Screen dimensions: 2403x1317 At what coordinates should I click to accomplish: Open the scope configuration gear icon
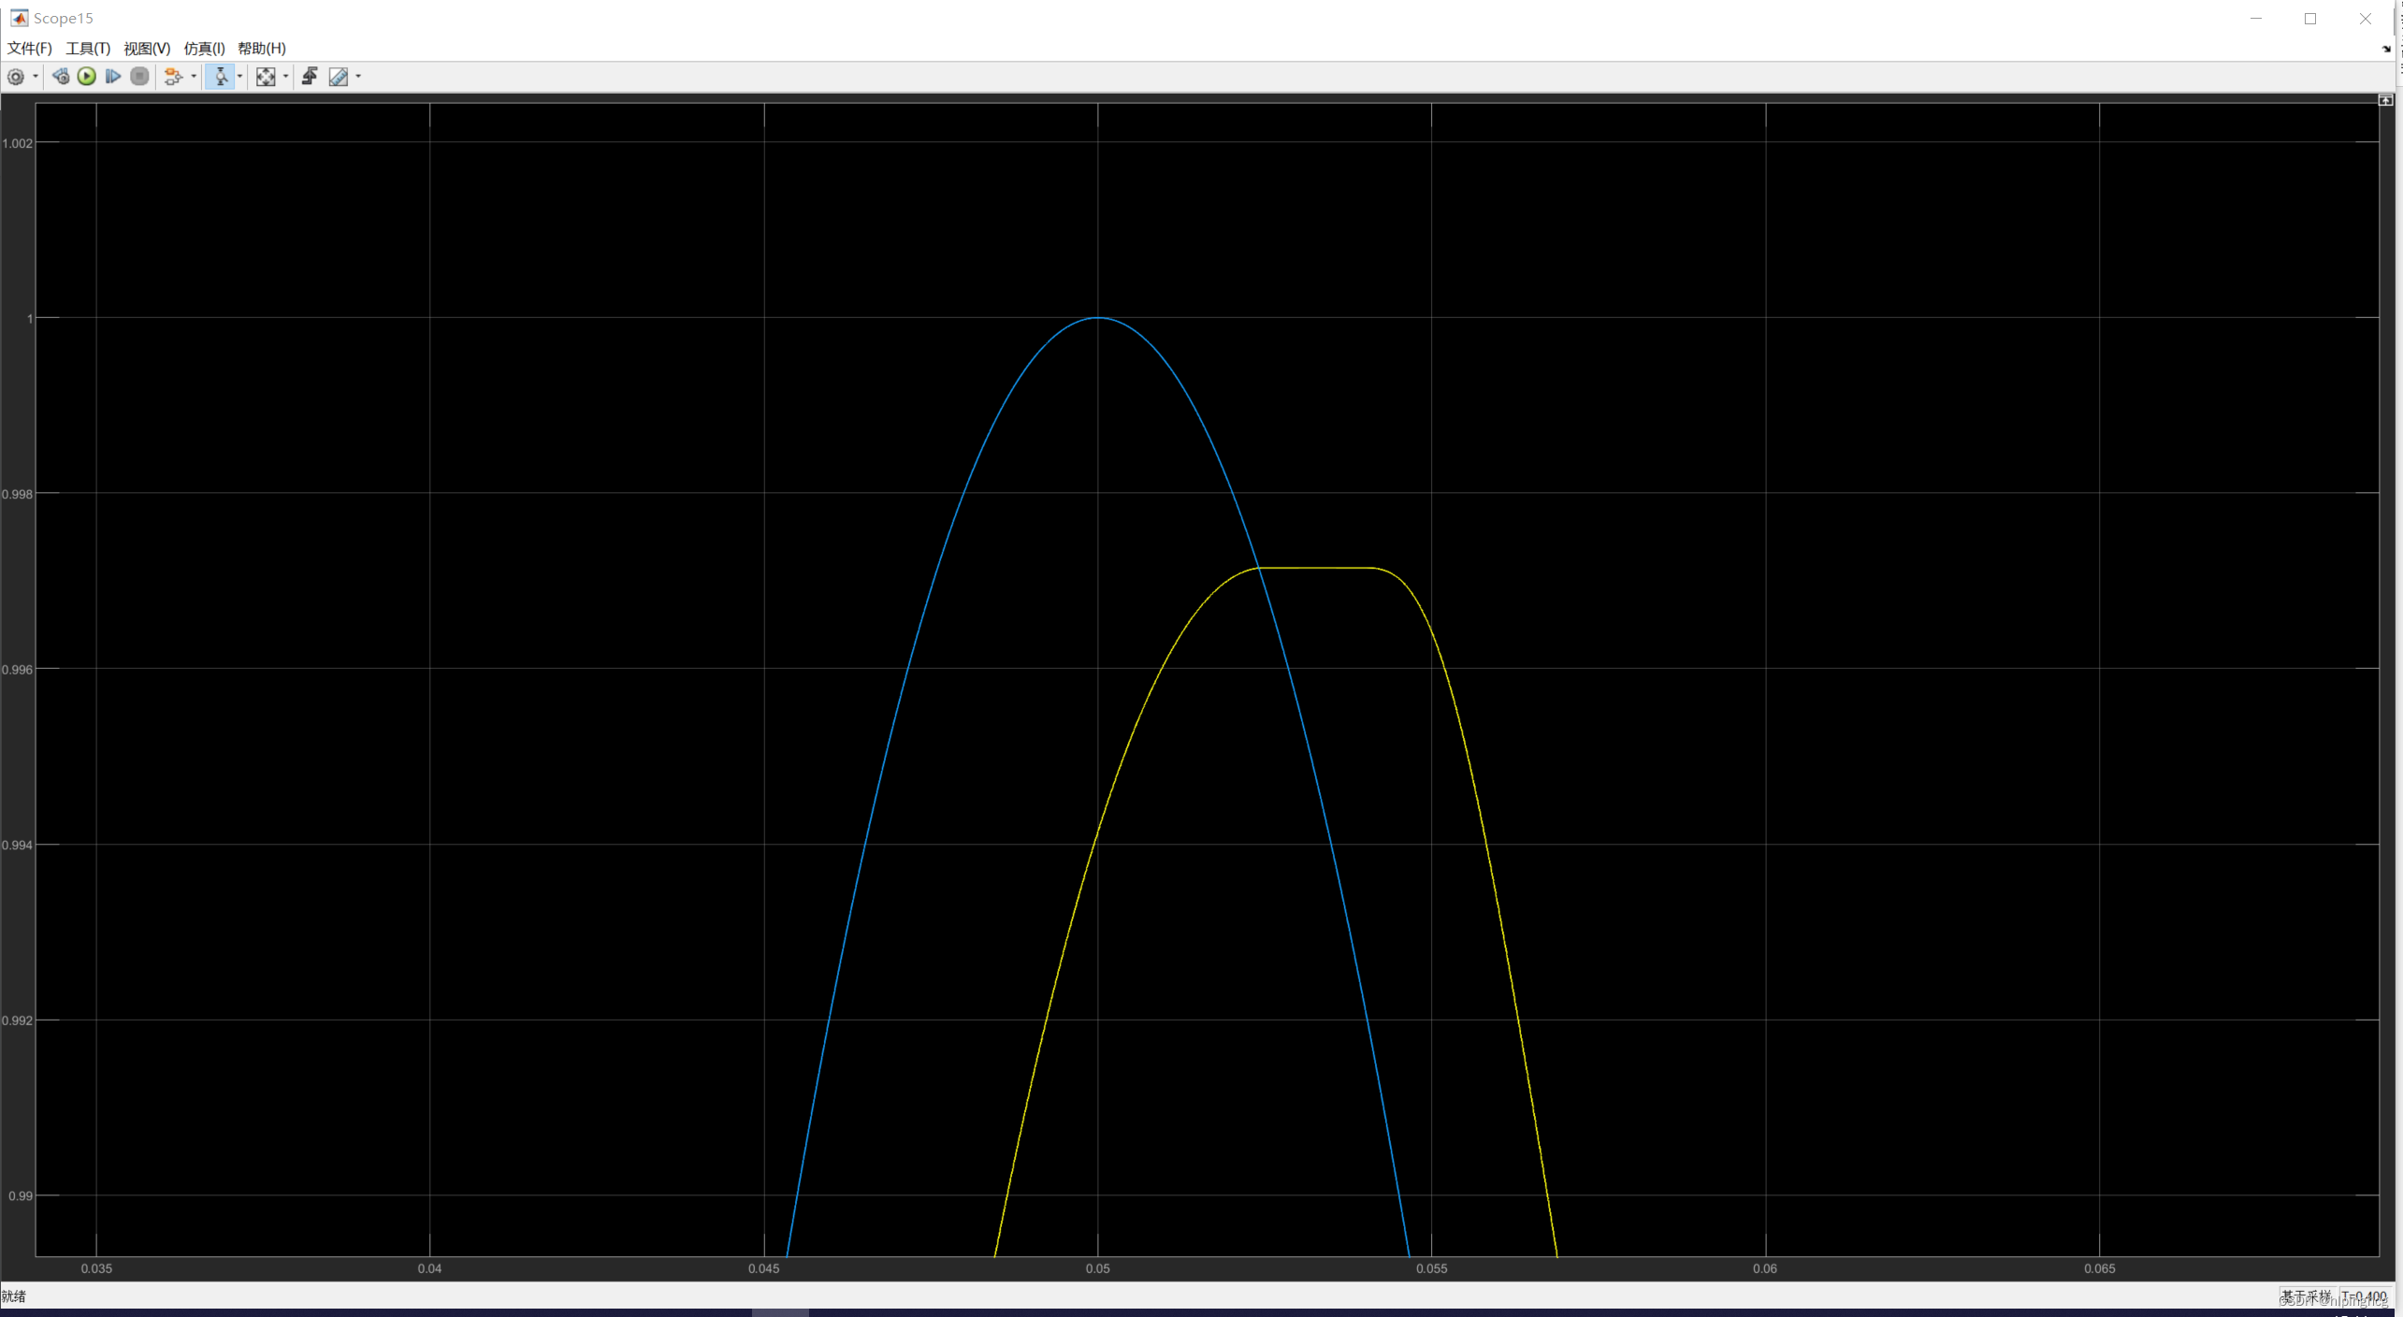pos(16,77)
